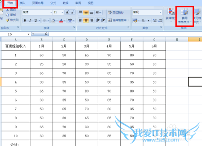Image resolution: width=202 pixels, height=146 pixels.
Task: Toggle italic formatting
Action: [x=30, y=20]
